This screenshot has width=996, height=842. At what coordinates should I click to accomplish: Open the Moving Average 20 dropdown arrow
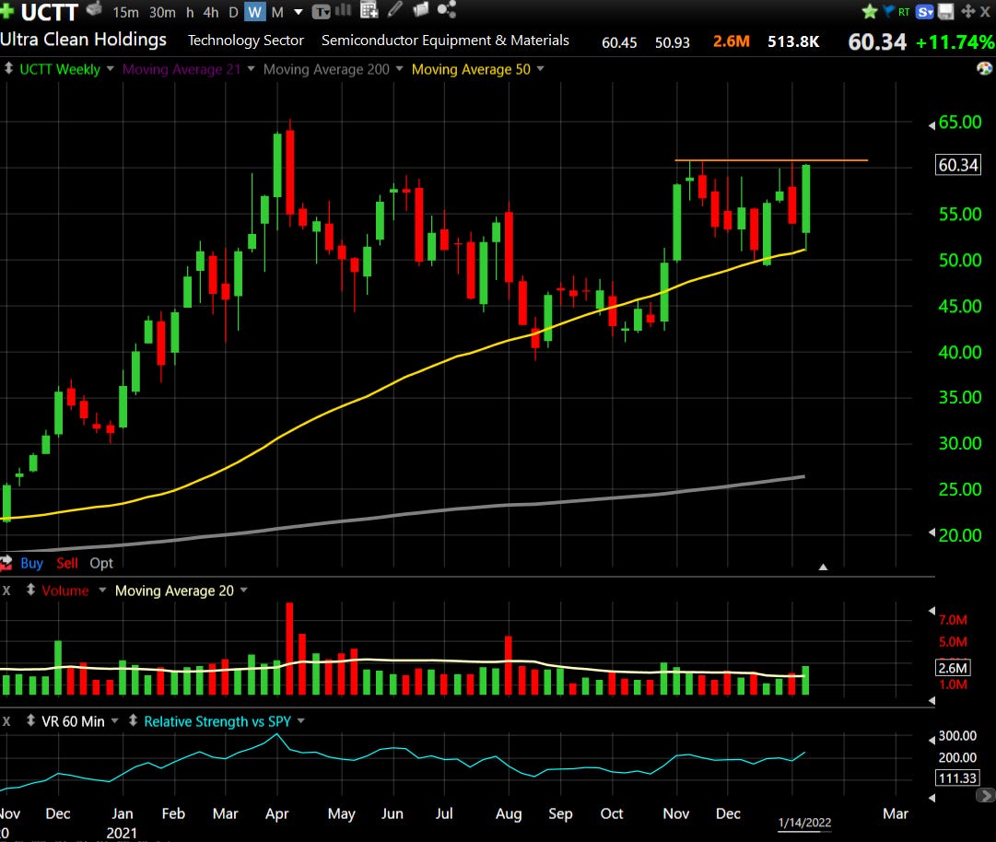(x=244, y=590)
